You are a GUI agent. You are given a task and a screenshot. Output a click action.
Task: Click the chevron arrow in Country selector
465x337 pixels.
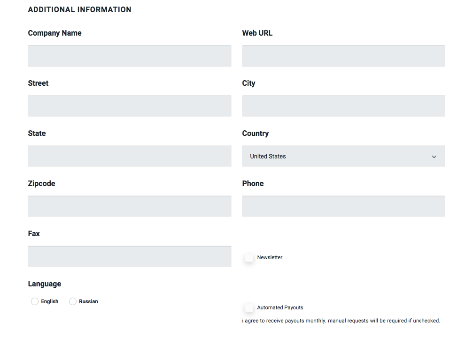pyautogui.click(x=434, y=157)
